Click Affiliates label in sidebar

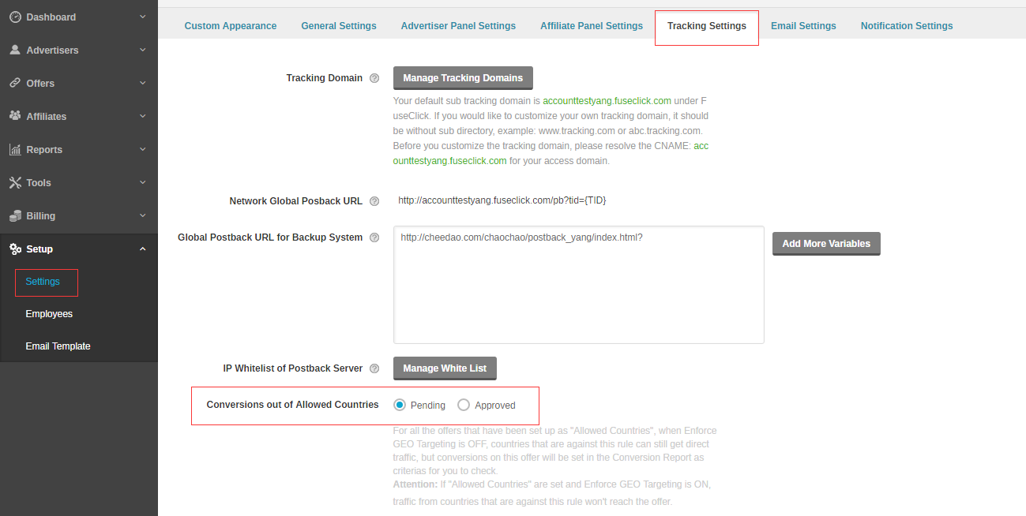tap(47, 116)
